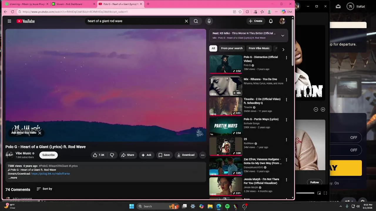Open the Polo G - Distraction thumbnail
The width and height of the screenshot is (376, 211).
click(226, 64)
